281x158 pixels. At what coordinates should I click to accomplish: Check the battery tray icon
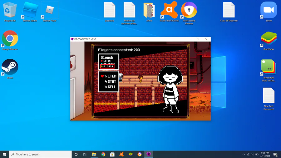pyautogui.click(x=257, y=154)
